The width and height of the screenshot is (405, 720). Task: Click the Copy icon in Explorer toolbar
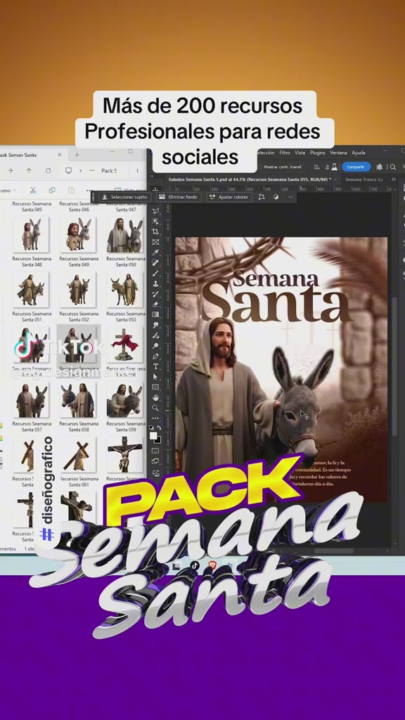[52, 190]
